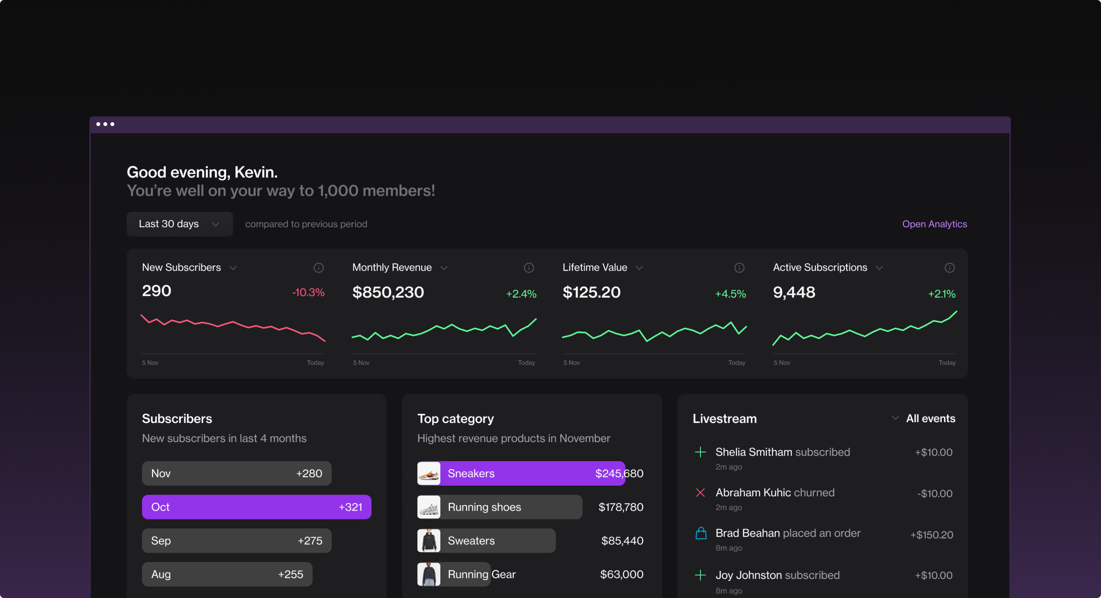
Task: Click the $63,000 Running Gear revenue
Action: (622, 574)
